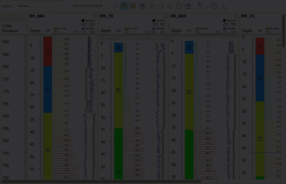Select the hand pointer interaction tool
Screen dimensions: 286x184
tap(200, 6)
